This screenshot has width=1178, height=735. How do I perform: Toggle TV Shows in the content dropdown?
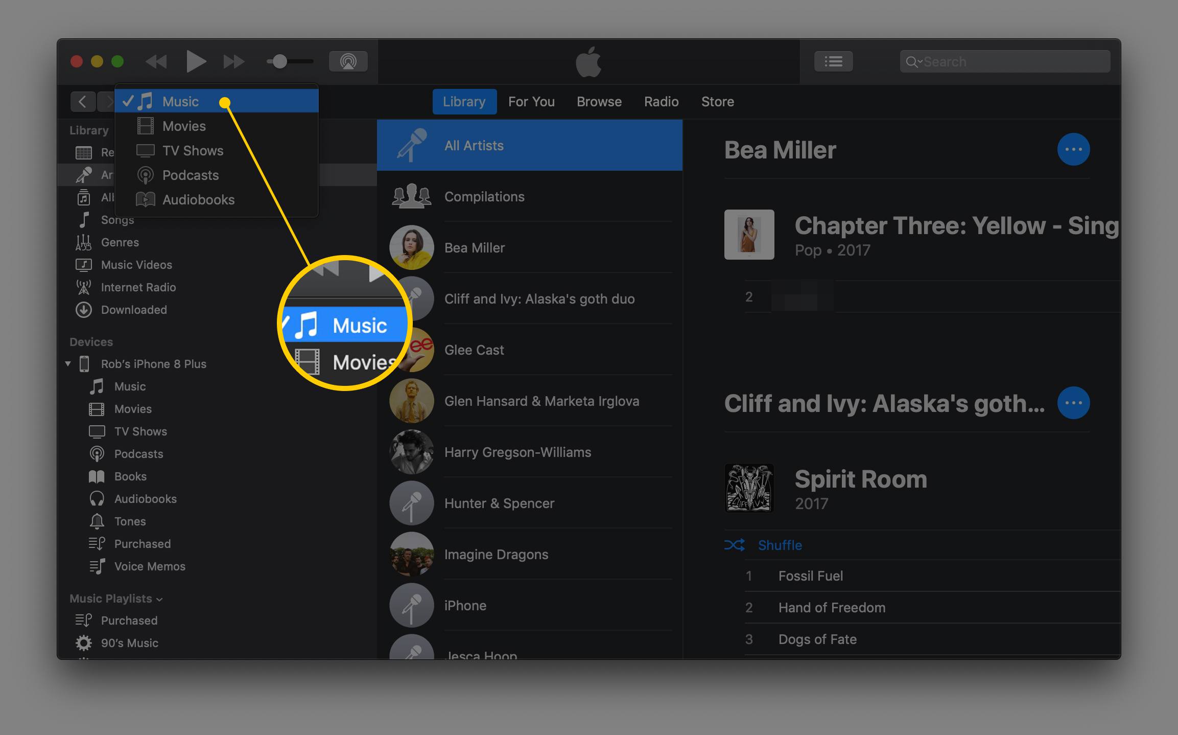click(194, 150)
